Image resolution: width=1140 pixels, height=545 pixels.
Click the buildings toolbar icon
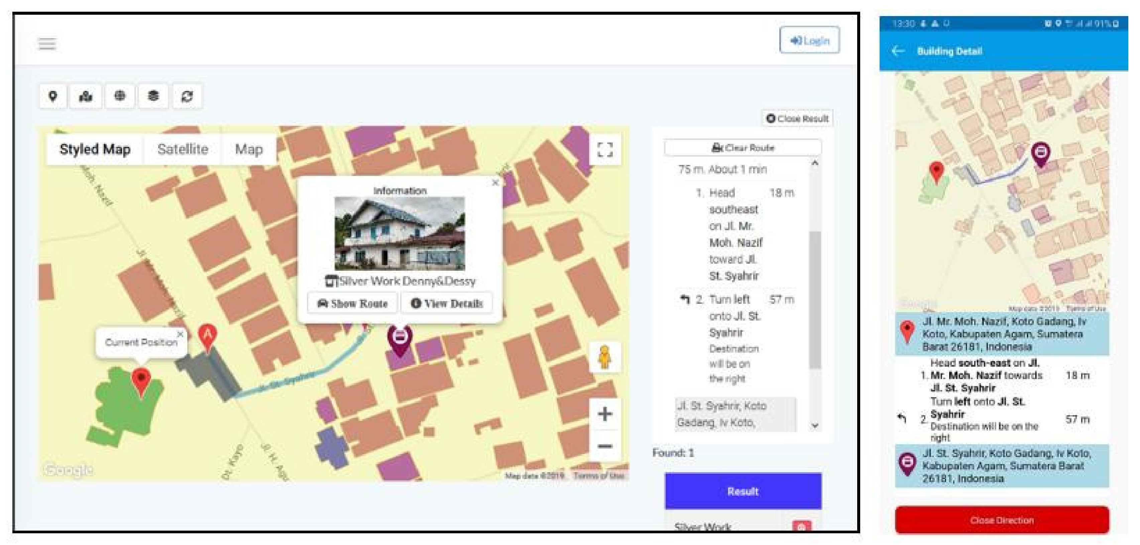tap(85, 96)
